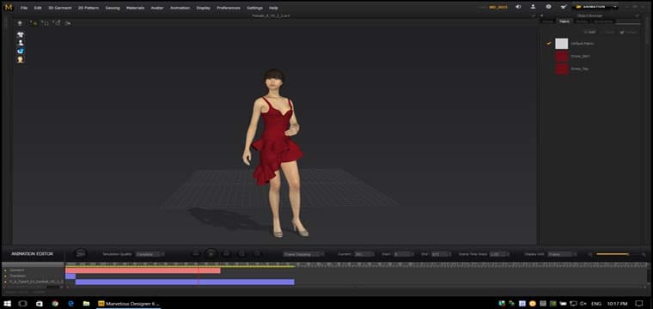Switch to the Buttonhole tab in Object Browser

pos(603,21)
